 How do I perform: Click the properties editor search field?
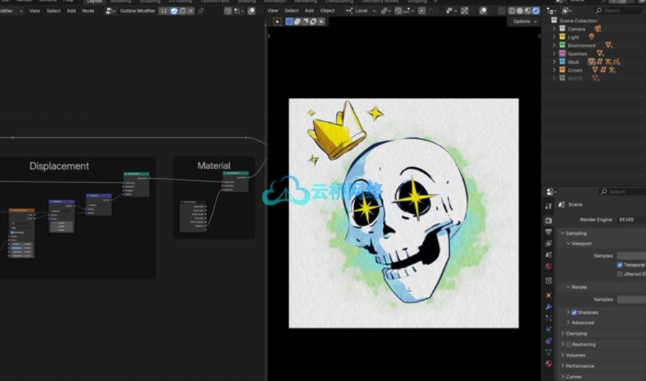click(622, 192)
